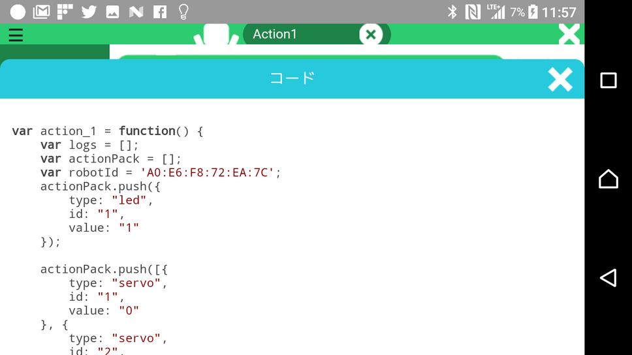Tap the Gmail notification icon
This screenshot has width=632, height=355.
pyautogui.click(x=41, y=12)
